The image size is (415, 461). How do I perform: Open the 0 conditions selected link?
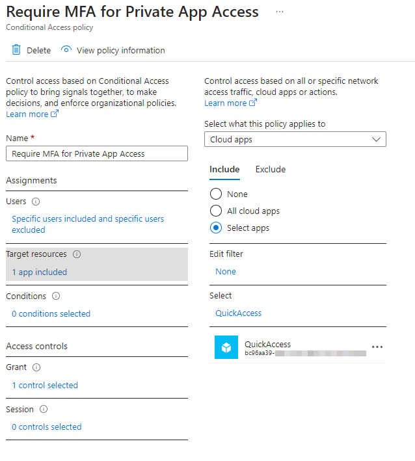click(51, 313)
